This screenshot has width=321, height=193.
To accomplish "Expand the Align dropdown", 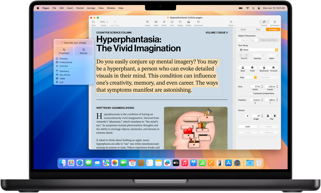I will pos(248,77).
